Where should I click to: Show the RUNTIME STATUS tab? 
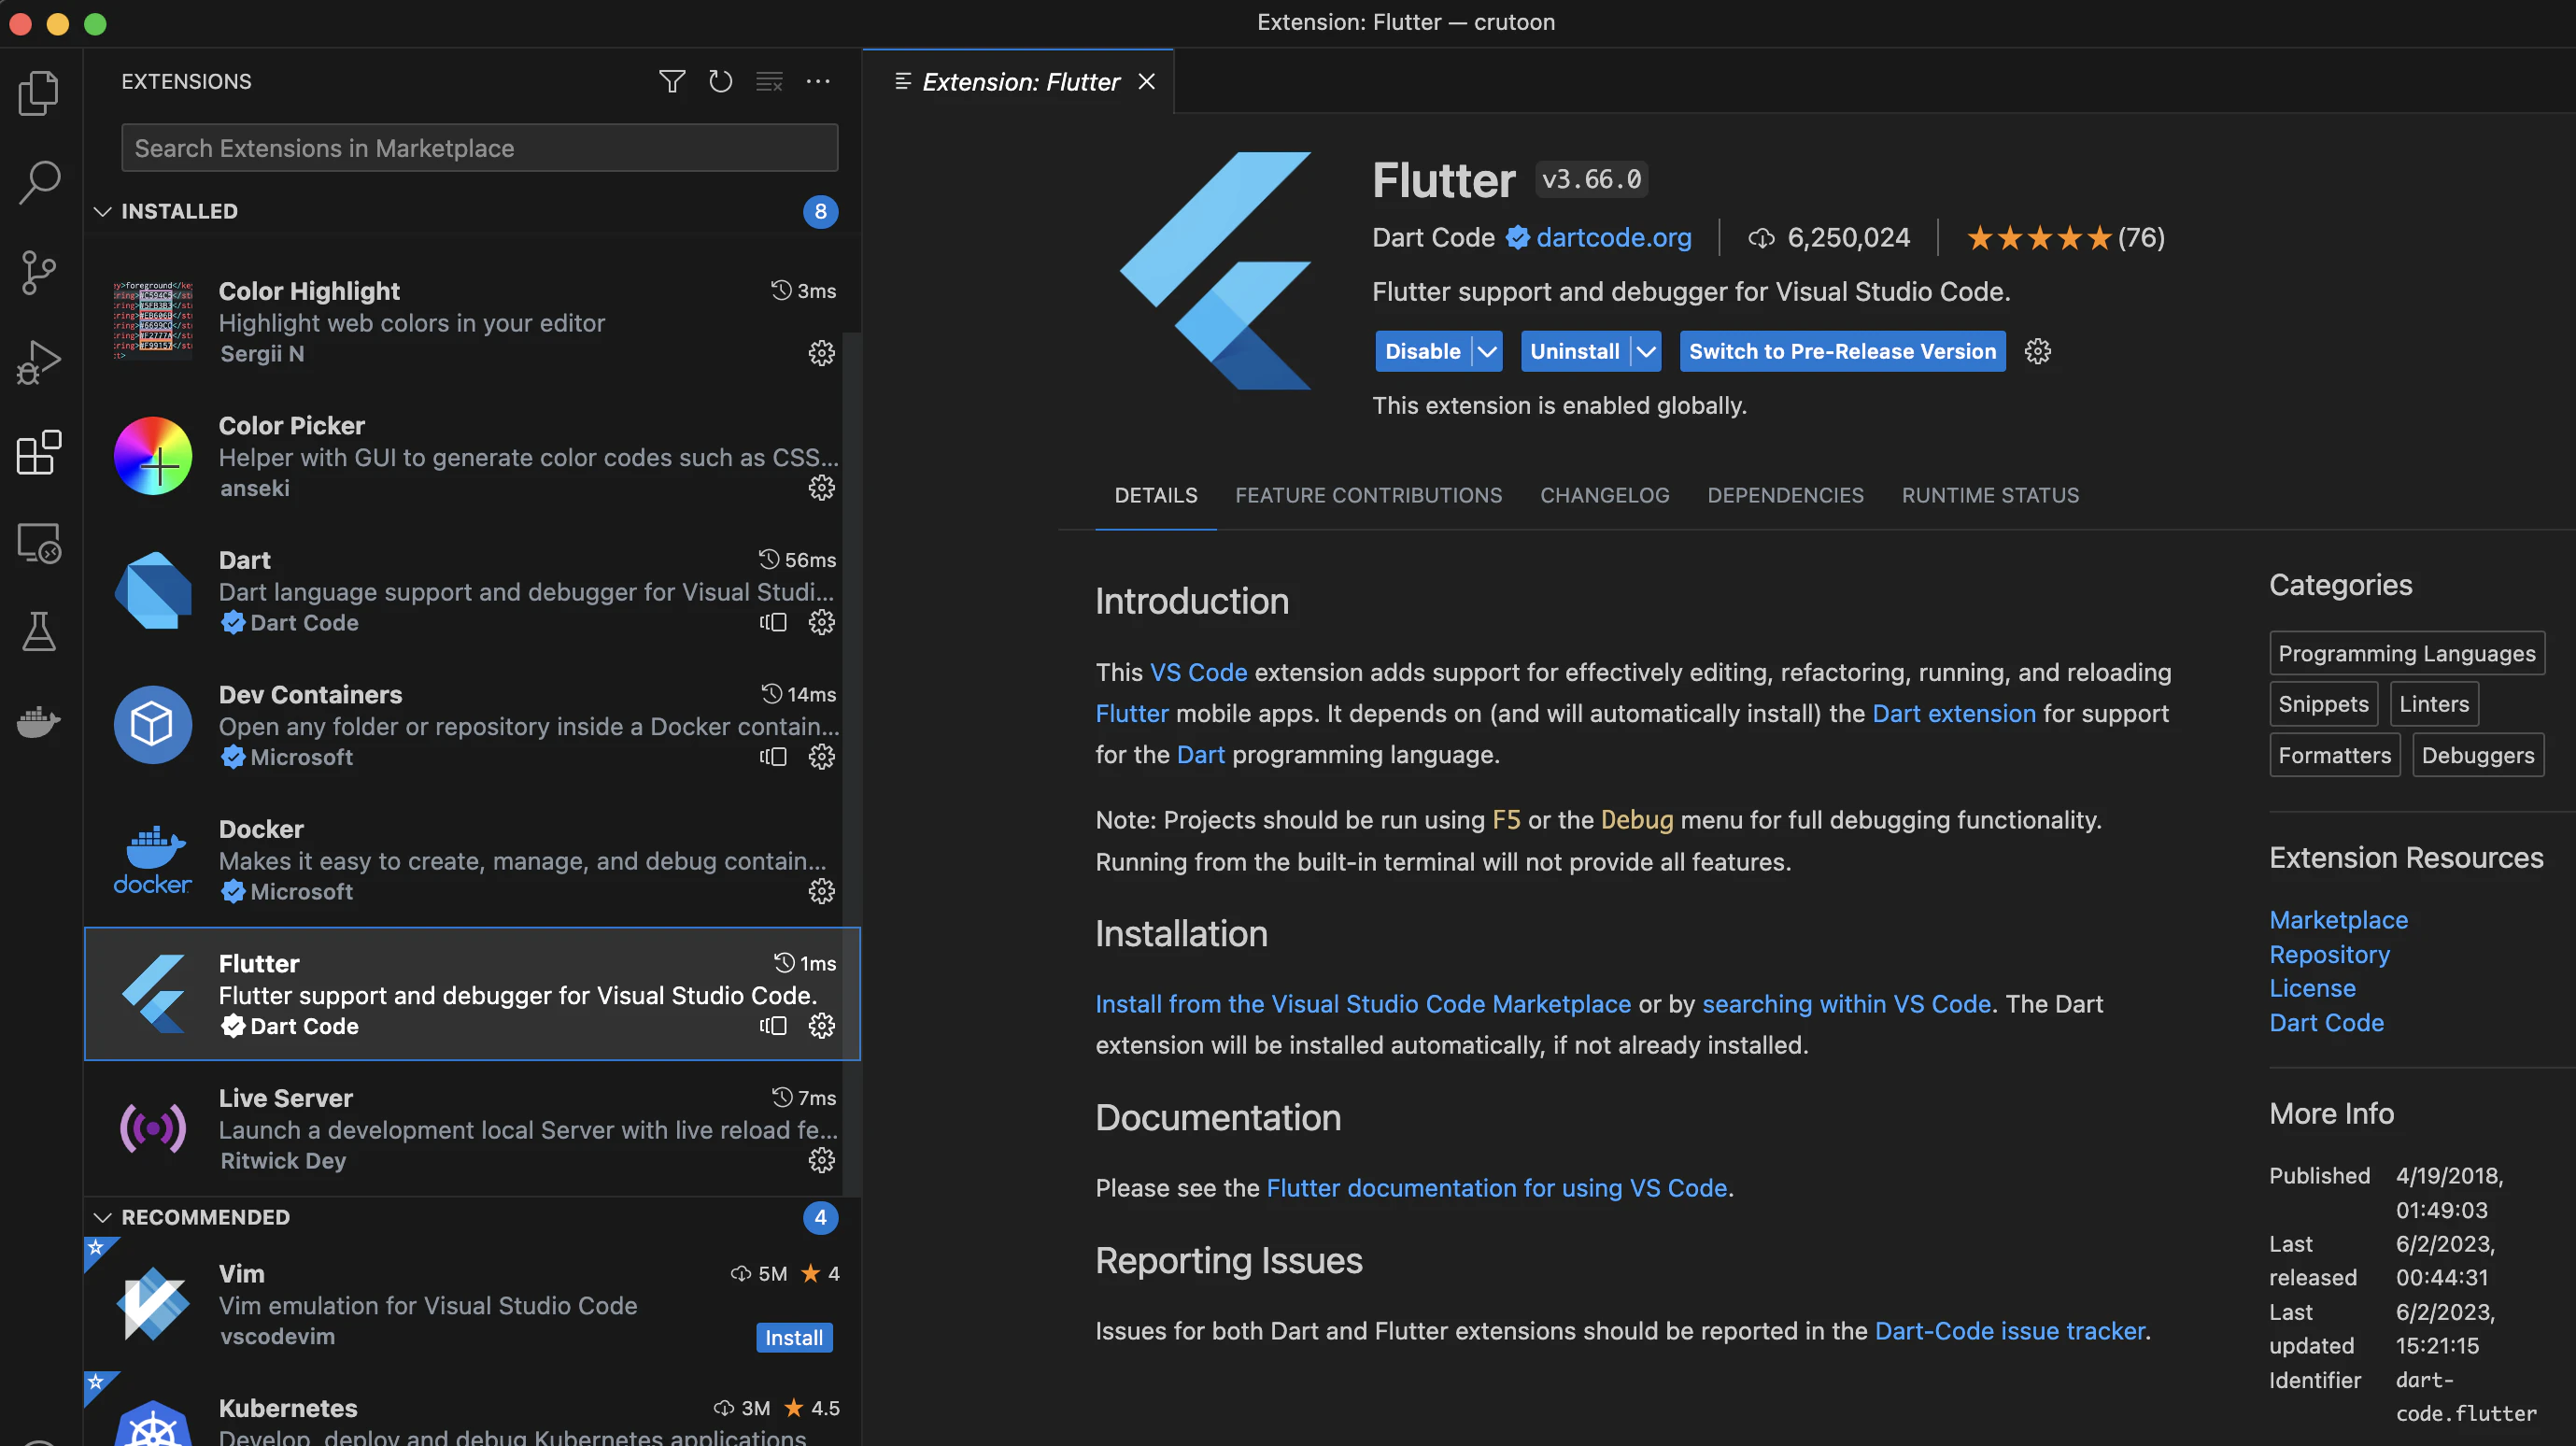click(1990, 495)
